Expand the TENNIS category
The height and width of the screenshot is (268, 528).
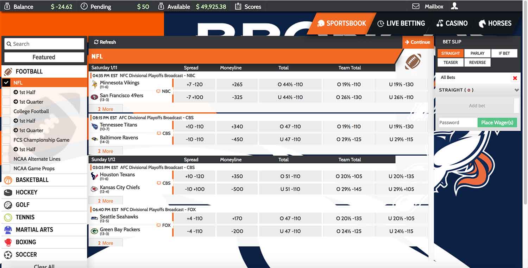(44, 217)
